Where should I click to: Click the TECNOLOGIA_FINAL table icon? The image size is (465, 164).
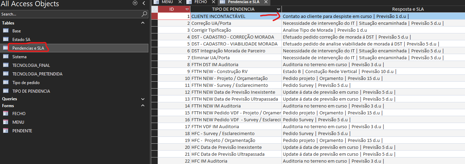click(6, 65)
